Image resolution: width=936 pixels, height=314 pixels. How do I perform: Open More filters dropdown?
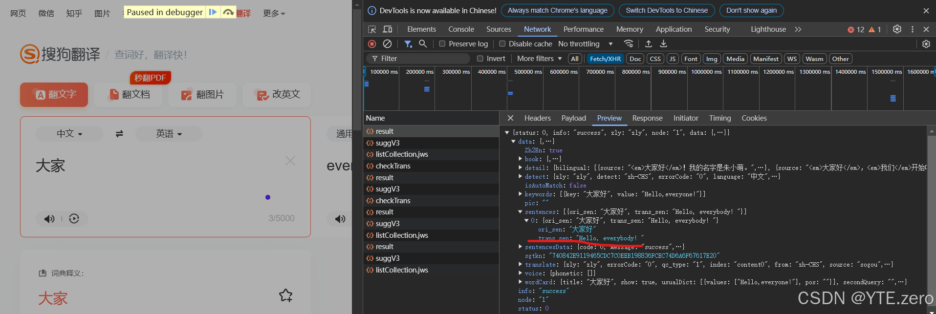540,59
